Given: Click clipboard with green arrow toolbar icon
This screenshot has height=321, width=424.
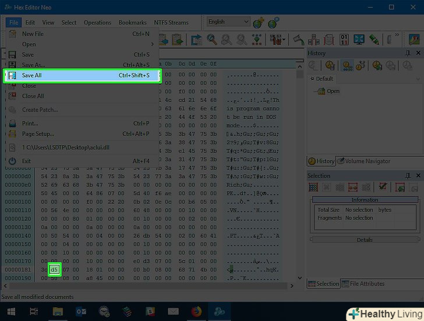Looking at the screenshot, I should pos(178,40).
